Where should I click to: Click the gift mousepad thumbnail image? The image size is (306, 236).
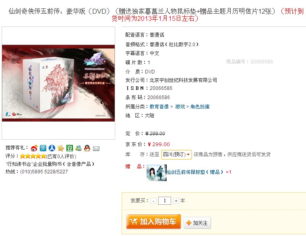pos(157,173)
